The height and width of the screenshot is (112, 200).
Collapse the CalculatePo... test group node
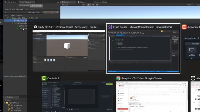coord(12,23)
